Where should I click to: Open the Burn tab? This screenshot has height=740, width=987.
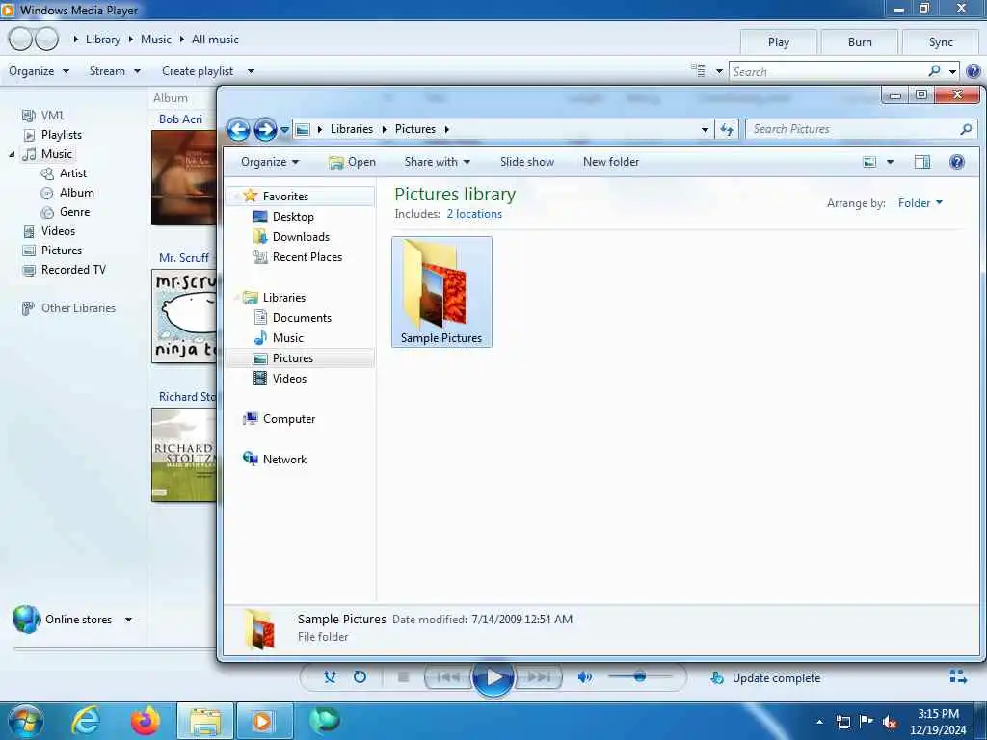tap(859, 42)
